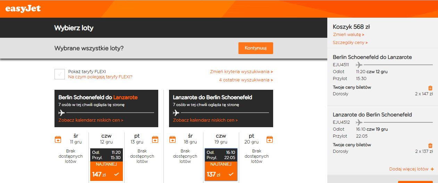Select czw 12 gru date column
The width and height of the screenshot is (438, 183).
tap(107, 139)
